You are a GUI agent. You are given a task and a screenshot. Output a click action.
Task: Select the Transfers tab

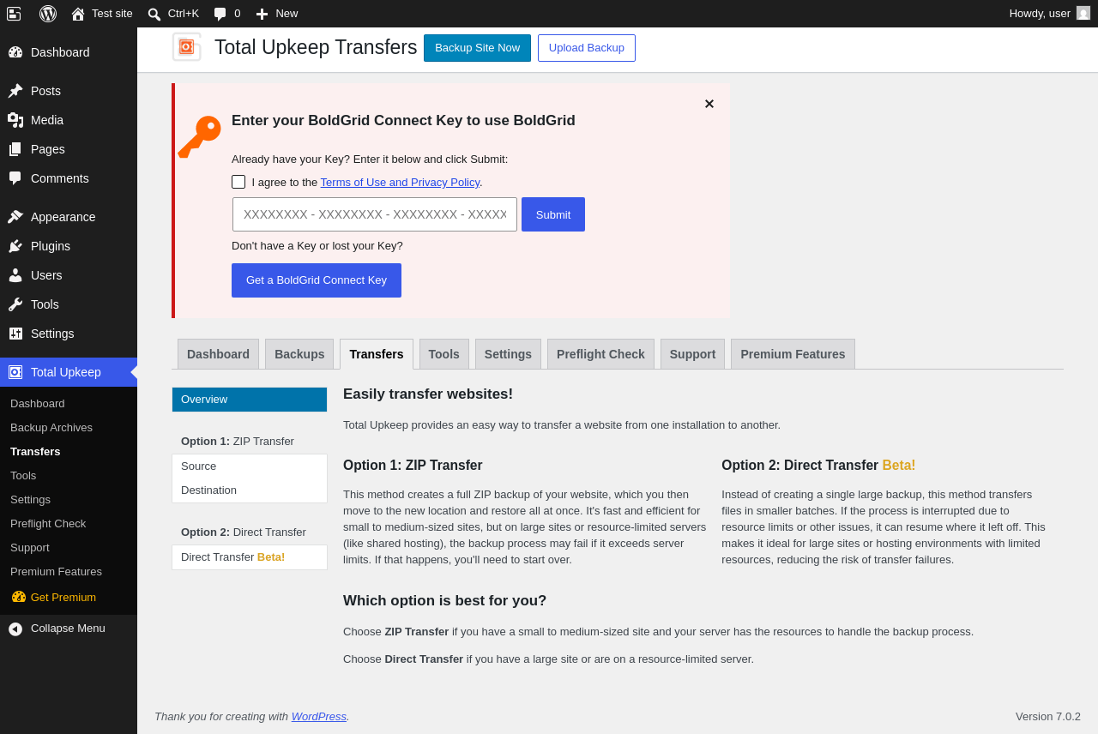tap(377, 354)
